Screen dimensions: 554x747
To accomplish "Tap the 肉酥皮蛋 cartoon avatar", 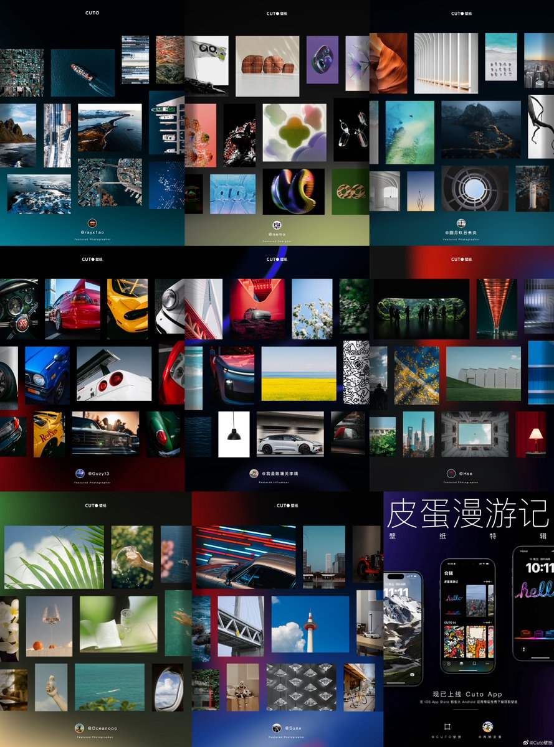I will [488, 726].
